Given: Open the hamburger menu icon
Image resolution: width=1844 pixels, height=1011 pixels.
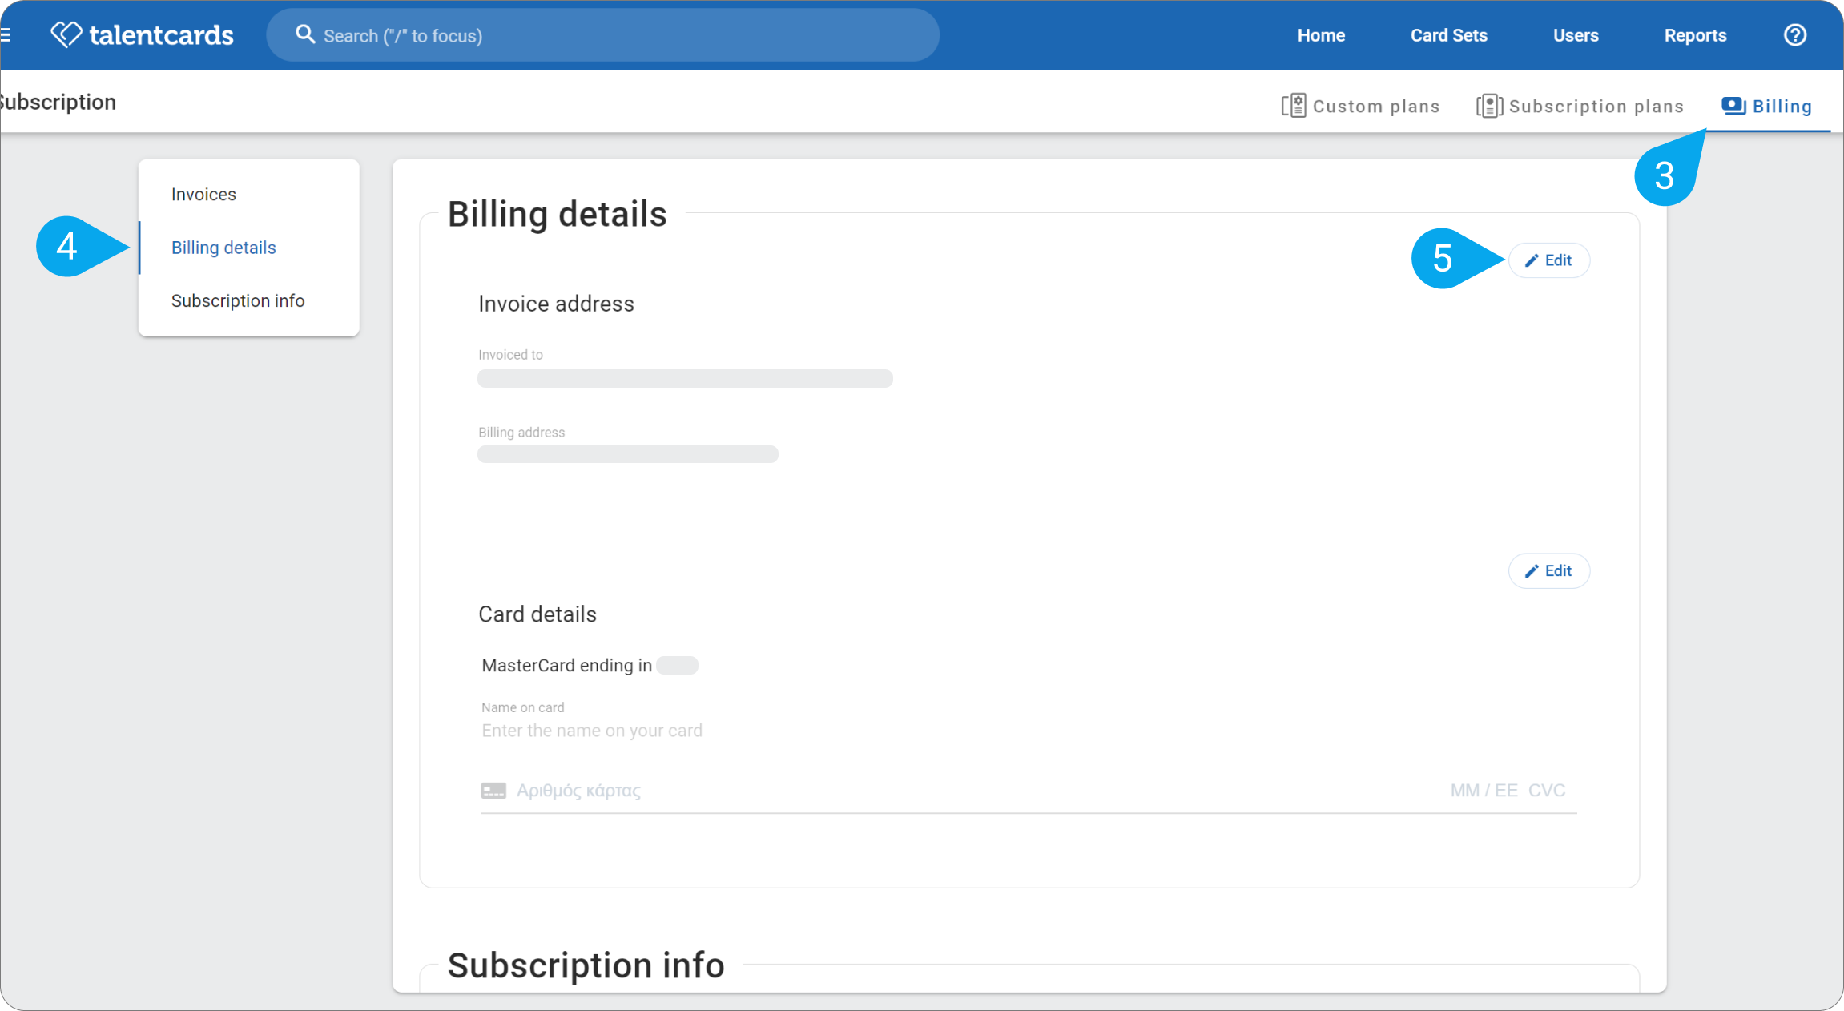Looking at the screenshot, I should [6, 34].
